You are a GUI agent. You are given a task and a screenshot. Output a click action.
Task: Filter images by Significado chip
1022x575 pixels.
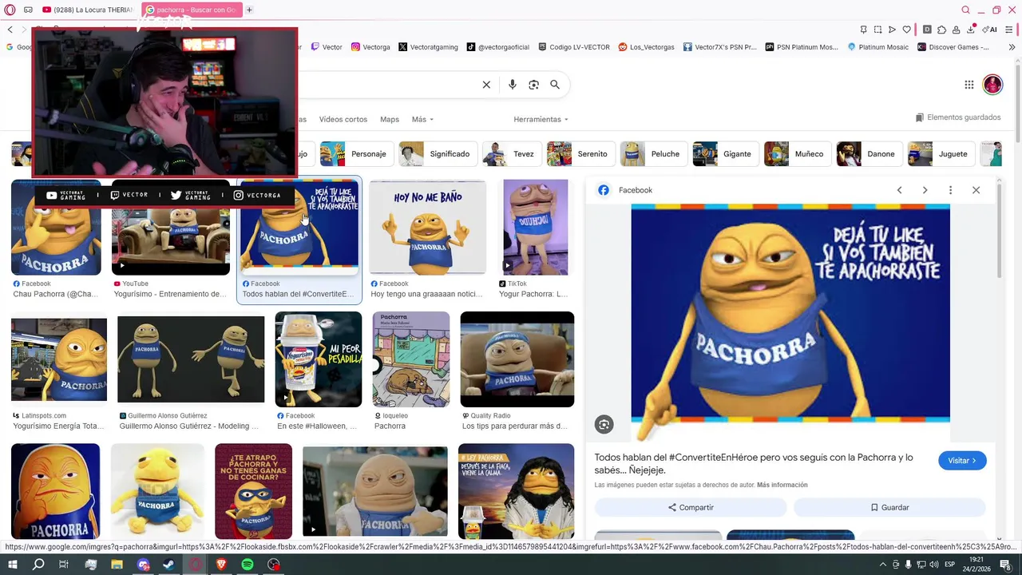(x=438, y=153)
